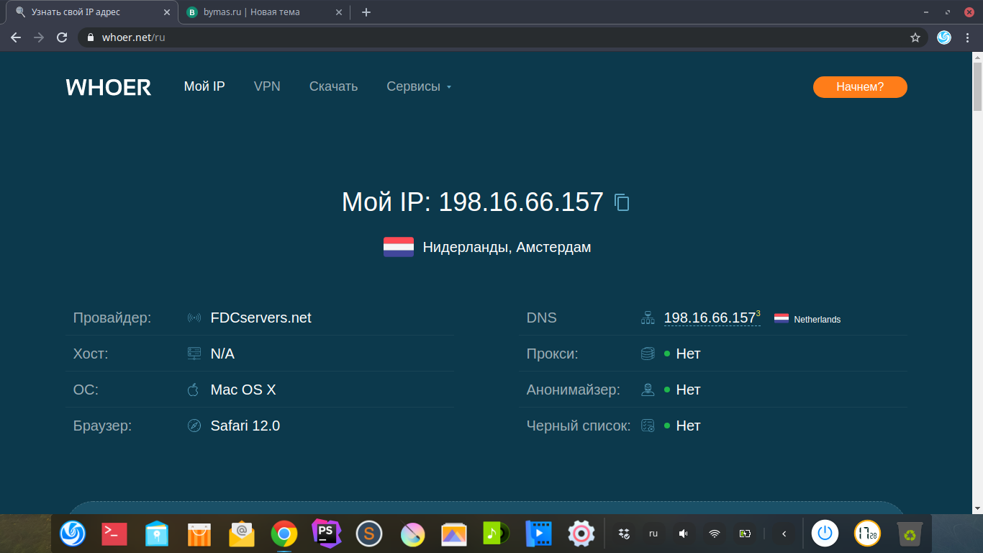This screenshot has width=983, height=553.
Task: Open the terminal from the dock
Action: click(114, 534)
